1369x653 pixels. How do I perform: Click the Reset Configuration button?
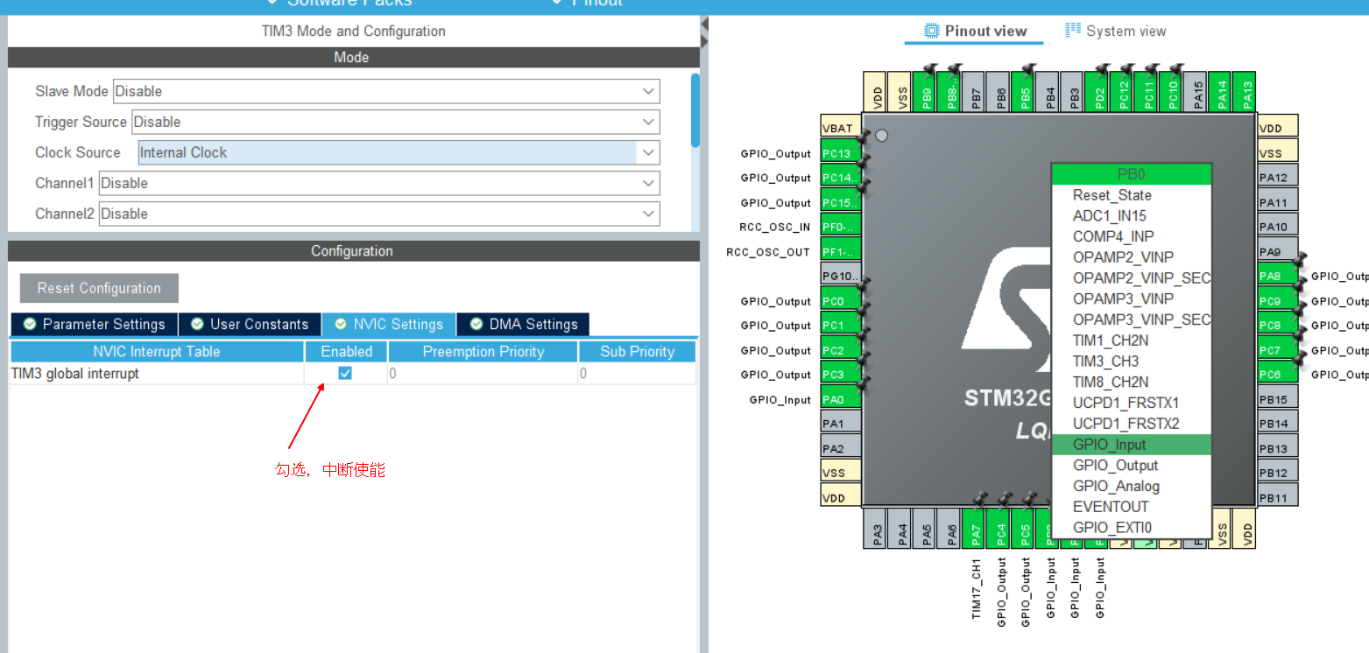99,288
